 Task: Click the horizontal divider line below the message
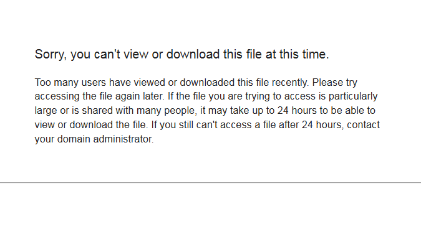point(211,183)
